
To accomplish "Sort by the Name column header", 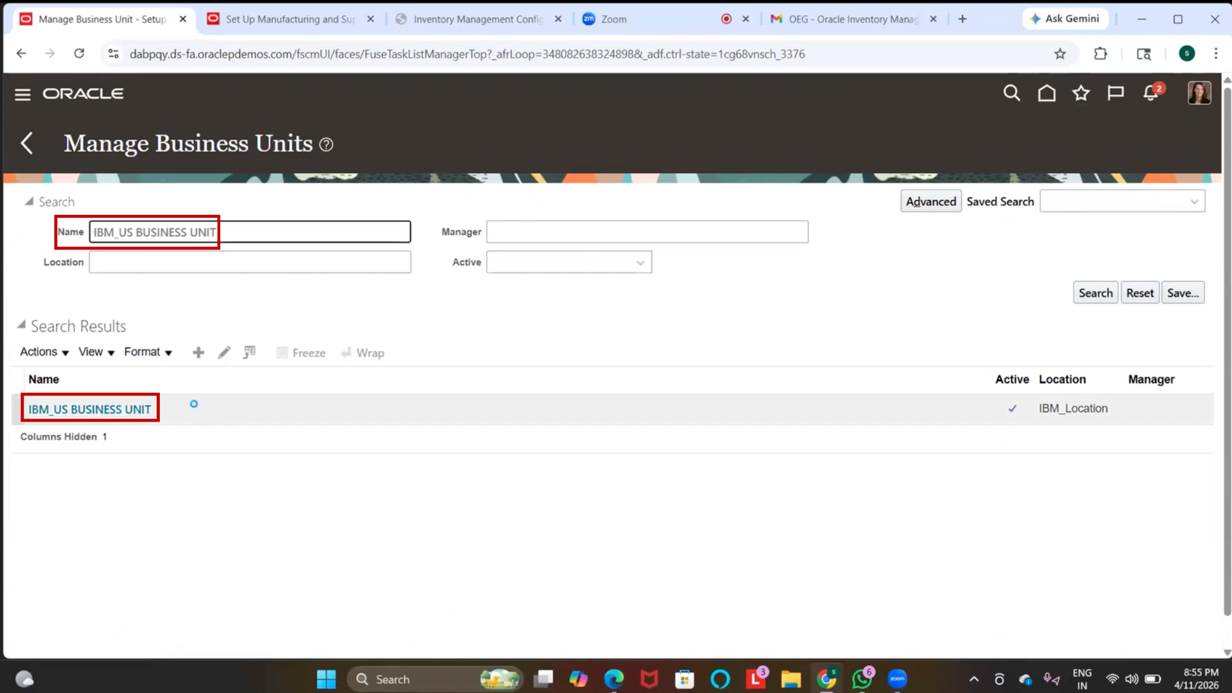I will (x=44, y=379).
